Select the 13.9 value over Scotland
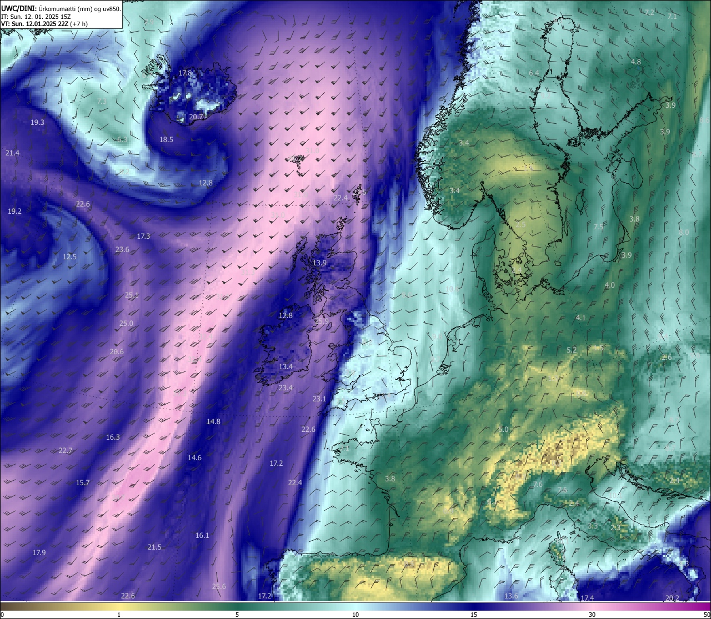The image size is (711, 619). (x=319, y=263)
